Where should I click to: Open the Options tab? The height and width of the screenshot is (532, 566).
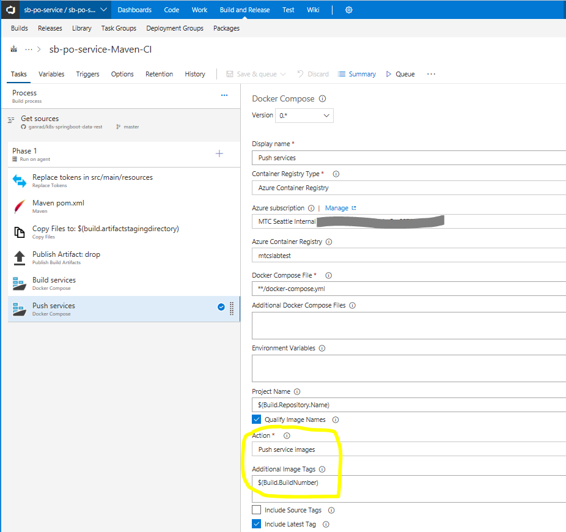click(x=122, y=74)
